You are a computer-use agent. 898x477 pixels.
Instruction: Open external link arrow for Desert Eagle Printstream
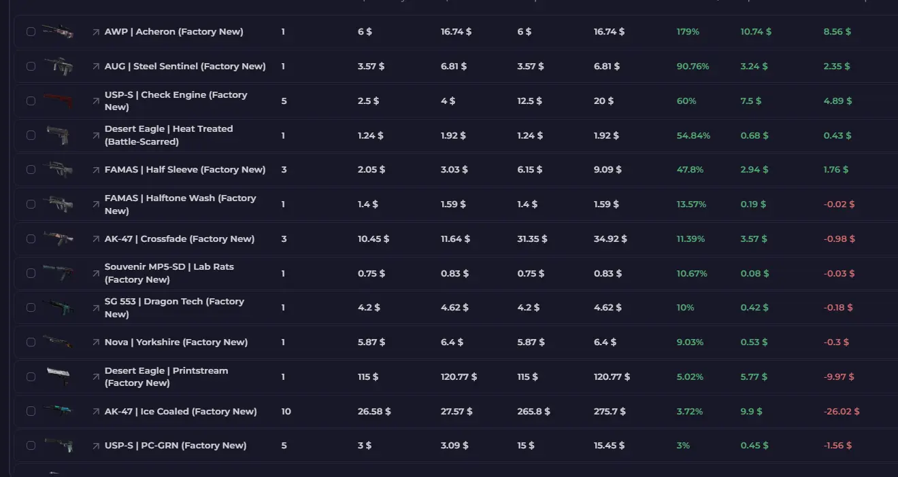(x=96, y=377)
